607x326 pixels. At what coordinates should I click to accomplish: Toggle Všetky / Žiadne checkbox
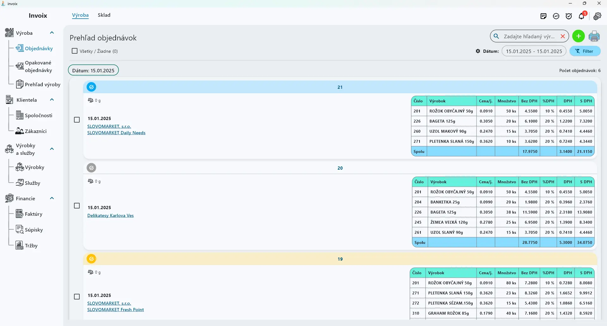point(75,51)
